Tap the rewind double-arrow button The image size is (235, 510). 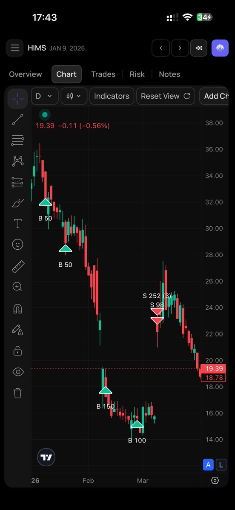[199, 48]
